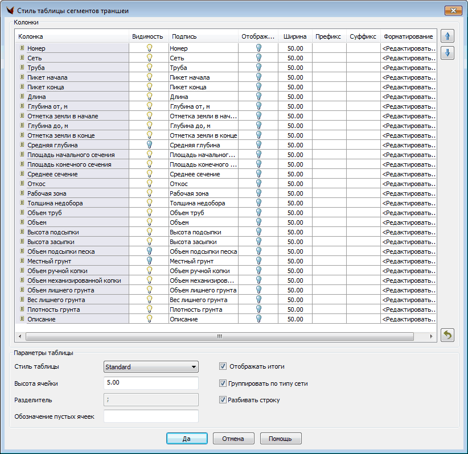Toggle visibility bulb for Номер row
The height and width of the screenshot is (454, 468).
coord(149,48)
